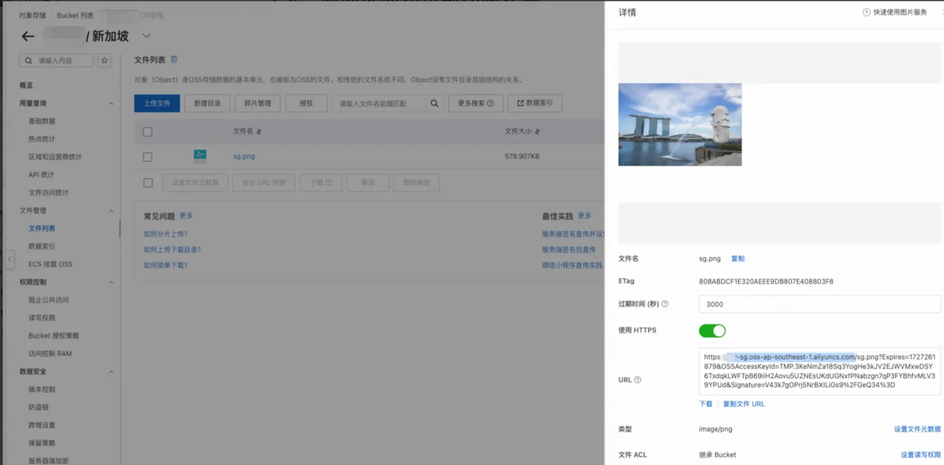Click 设置文件元数据 link in details panel
This screenshot has width=944, height=465.
pyautogui.click(x=917, y=429)
